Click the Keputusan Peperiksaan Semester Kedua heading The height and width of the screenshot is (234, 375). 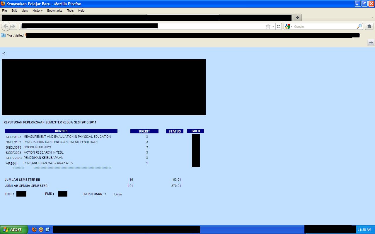[x=50, y=122]
